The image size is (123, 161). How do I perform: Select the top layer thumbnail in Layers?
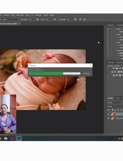click(113, 114)
